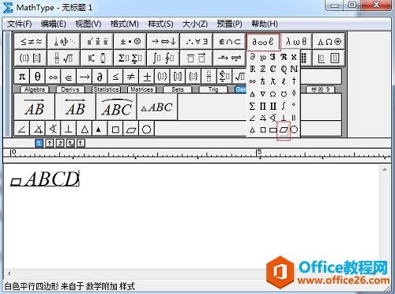Switch to the Matrices tab

(x=142, y=89)
